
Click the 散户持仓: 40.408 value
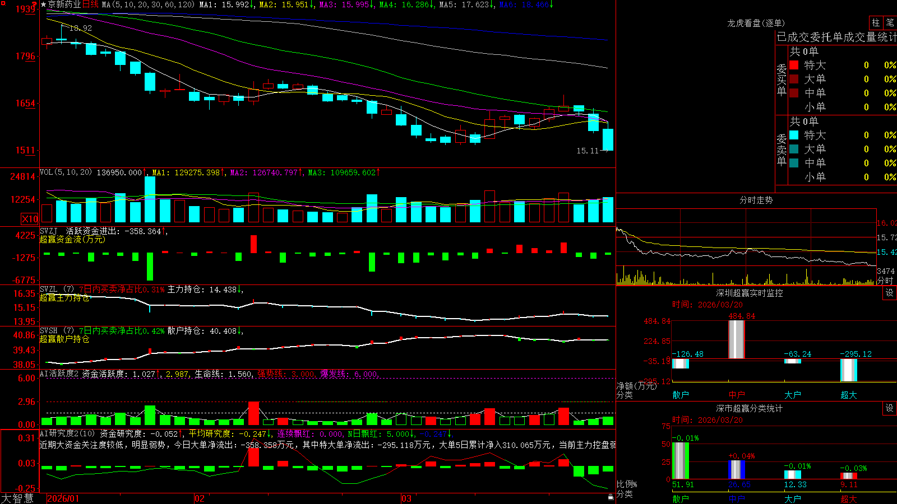pyautogui.click(x=202, y=331)
